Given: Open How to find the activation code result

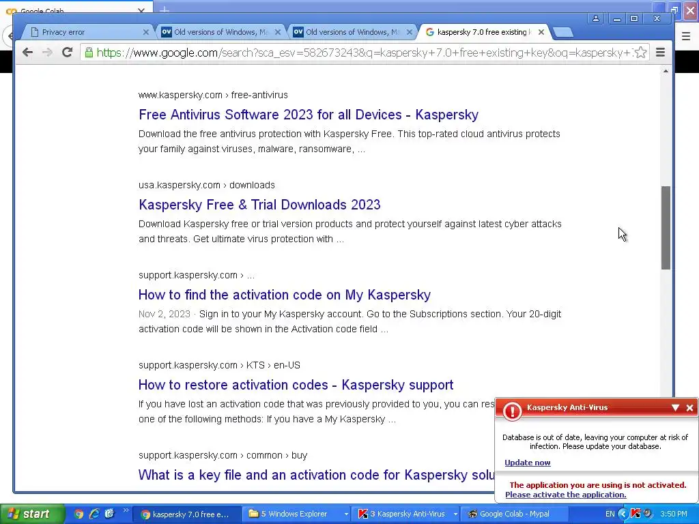Looking at the screenshot, I should click(285, 295).
